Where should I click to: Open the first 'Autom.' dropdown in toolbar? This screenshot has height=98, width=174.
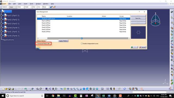pyautogui.click(x=5, y=7)
